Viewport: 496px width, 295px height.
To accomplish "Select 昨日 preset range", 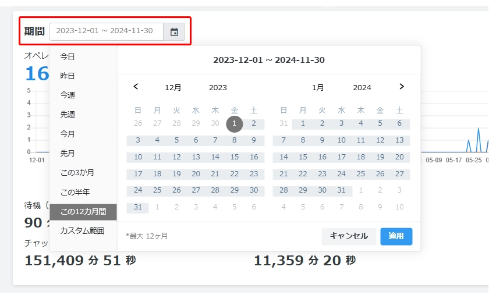I will 83,76.
